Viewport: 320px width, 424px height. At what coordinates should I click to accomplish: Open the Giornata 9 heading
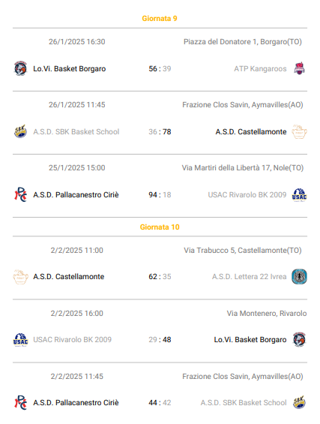(160, 19)
